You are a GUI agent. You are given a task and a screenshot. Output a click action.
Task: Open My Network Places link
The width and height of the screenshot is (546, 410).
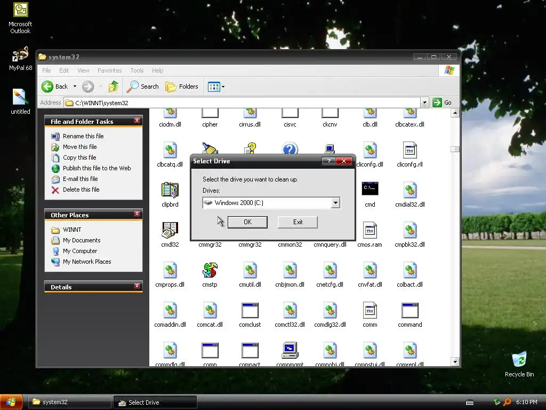[x=87, y=262]
